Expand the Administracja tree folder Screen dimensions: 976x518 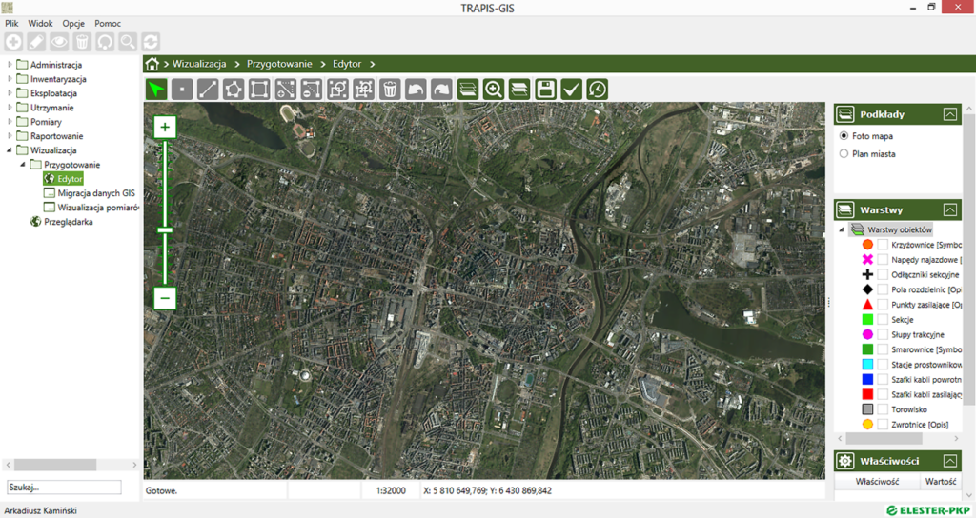tap(10, 65)
